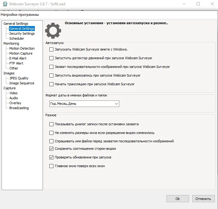Open Motion Capture settings

[x=21, y=53]
